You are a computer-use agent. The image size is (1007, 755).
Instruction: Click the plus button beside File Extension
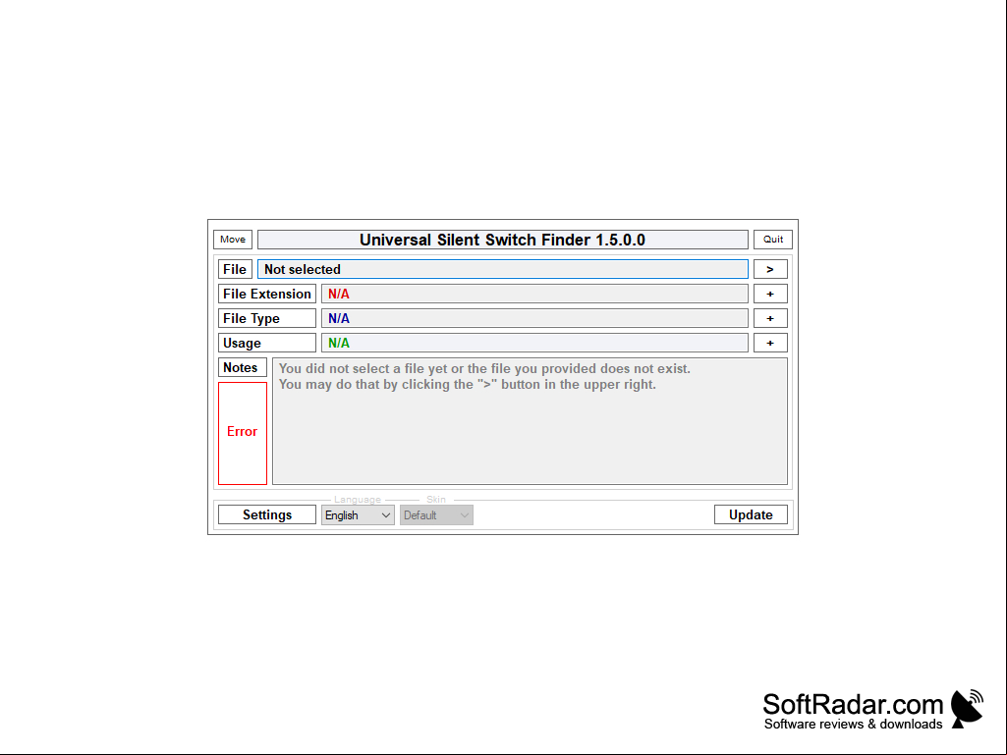(770, 294)
